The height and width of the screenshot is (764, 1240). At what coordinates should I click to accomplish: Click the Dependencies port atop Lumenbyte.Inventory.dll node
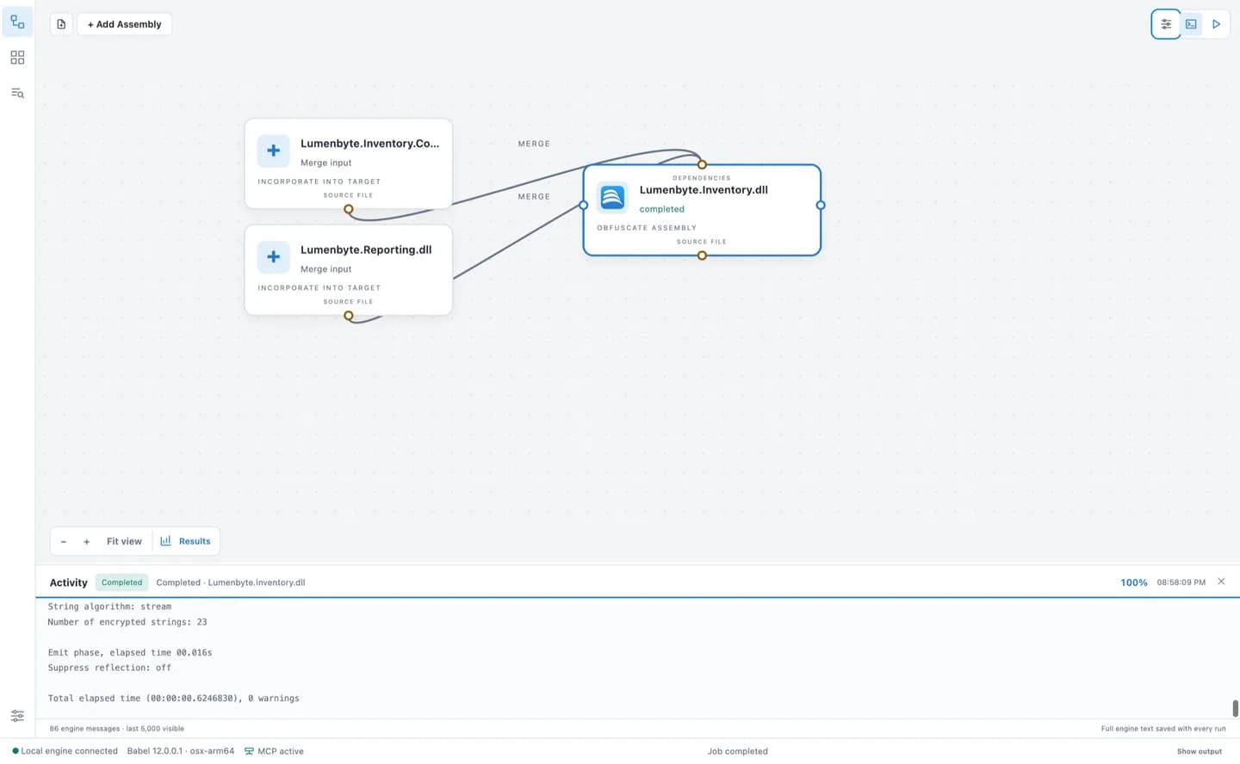pyautogui.click(x=702, y=164)
